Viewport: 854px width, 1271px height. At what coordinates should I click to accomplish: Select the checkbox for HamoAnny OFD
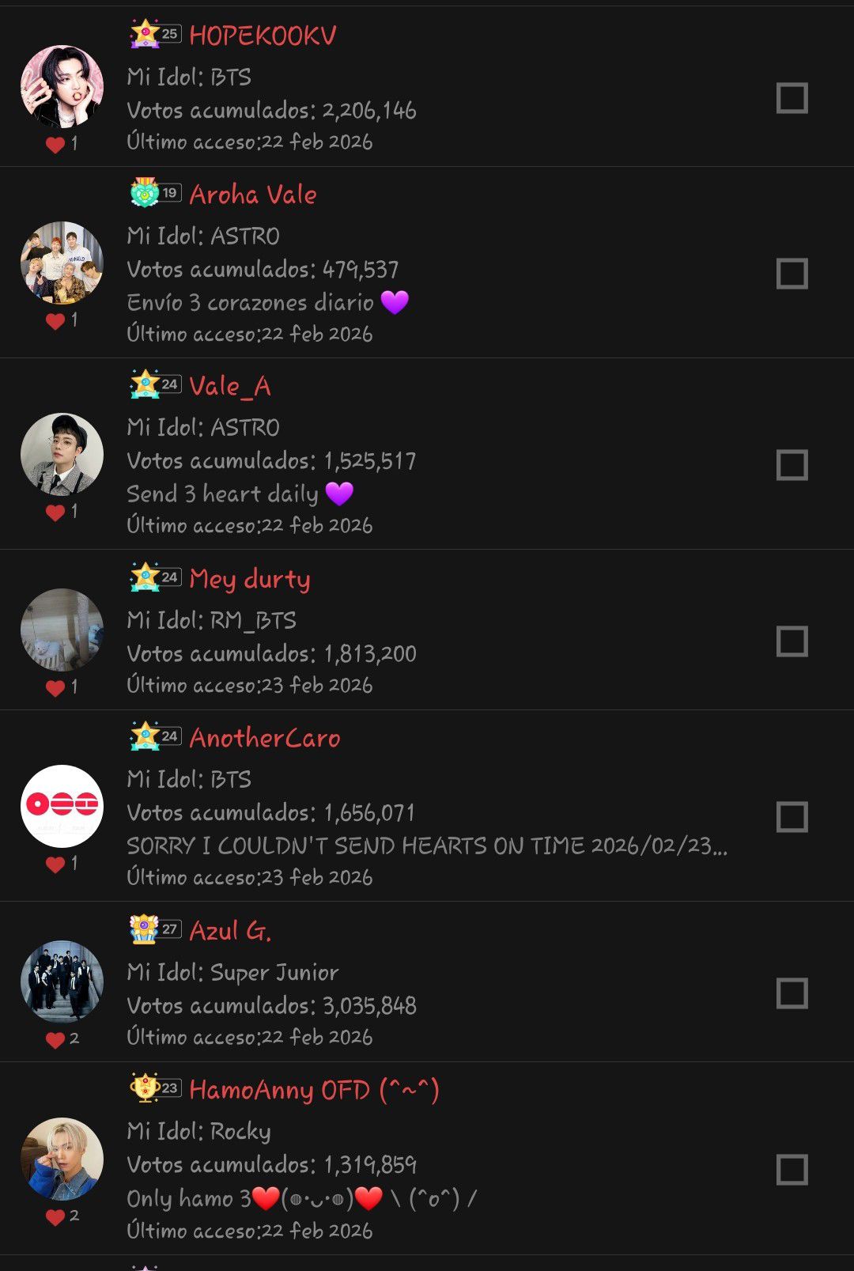pyautogui.click(x=792, y=1170)
